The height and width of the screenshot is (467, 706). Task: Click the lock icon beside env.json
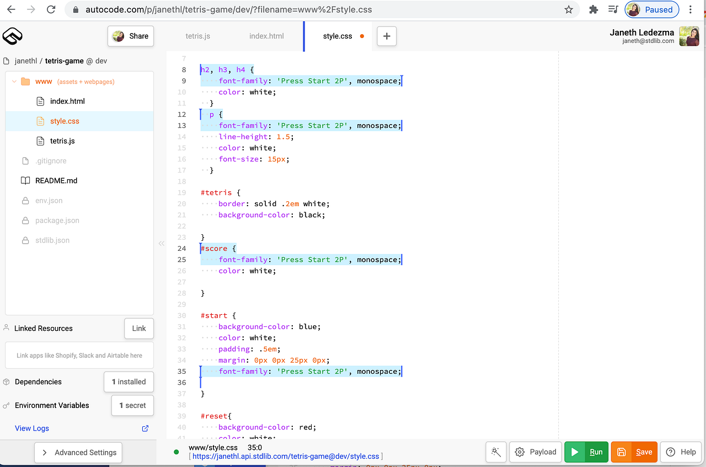click(25, 200)
